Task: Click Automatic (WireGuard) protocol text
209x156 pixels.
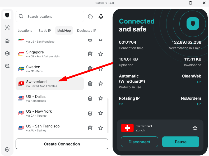Action: (x=132, y=79)
